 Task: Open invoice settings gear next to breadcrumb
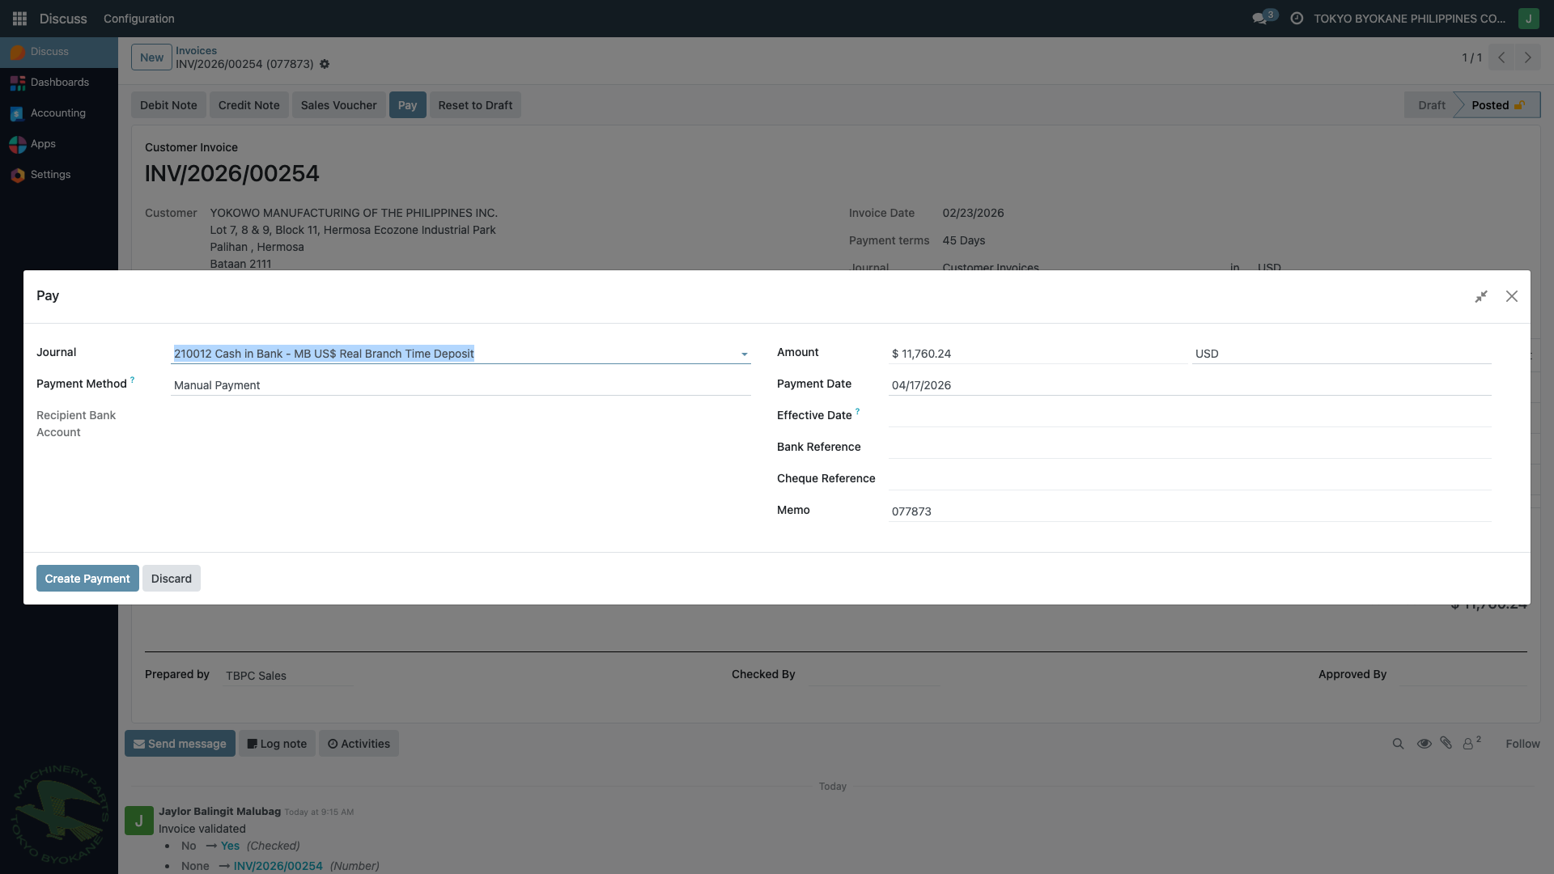tap(324, 64)
